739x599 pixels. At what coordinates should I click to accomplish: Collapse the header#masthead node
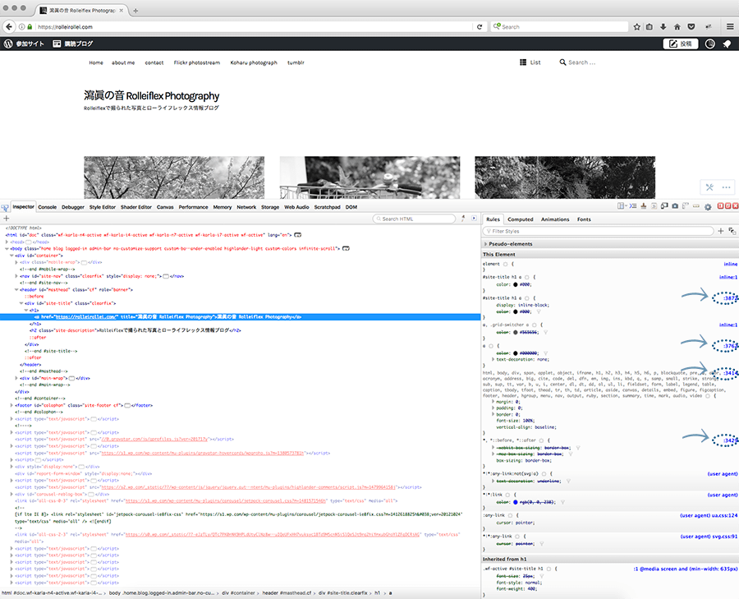[16, 289]
